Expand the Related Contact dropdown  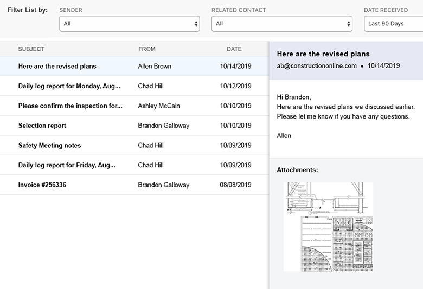point(281,24)
